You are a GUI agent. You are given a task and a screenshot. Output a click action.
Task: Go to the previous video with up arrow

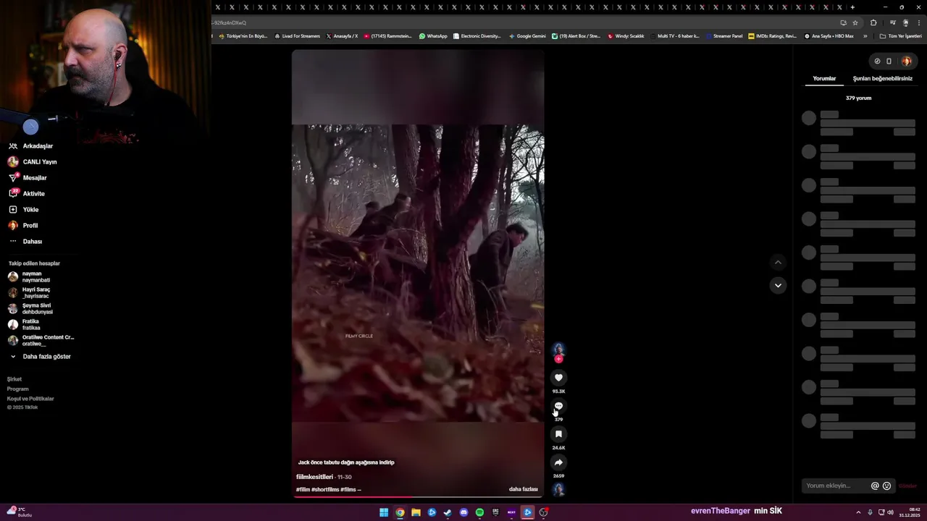click(x=778, y=262)
